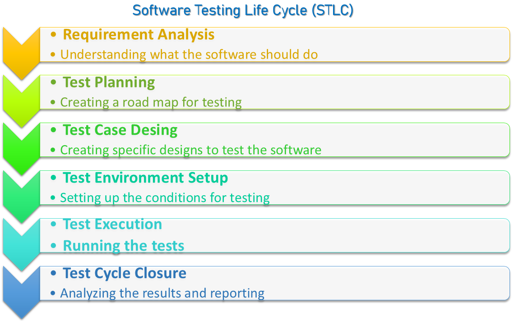Click the 'Running the tests' bullet text

123,246
